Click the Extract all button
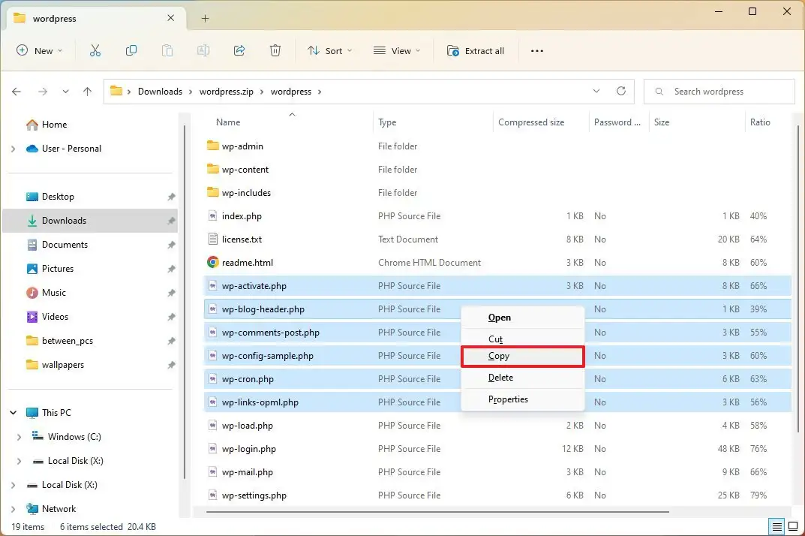Image resolution: width=805 pixels, height=536 pixels. [476, 50]
